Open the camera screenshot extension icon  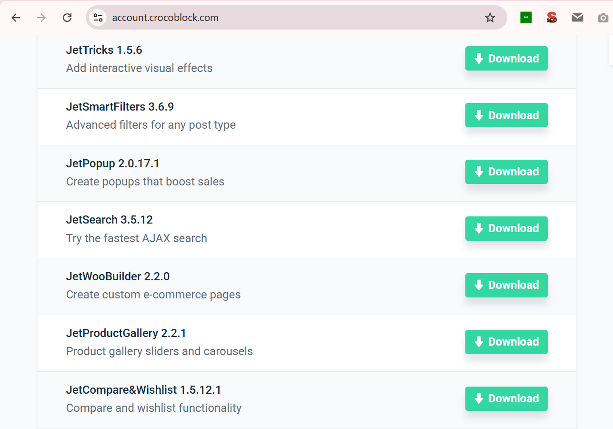pyautogui.click(x=603, y=18)
